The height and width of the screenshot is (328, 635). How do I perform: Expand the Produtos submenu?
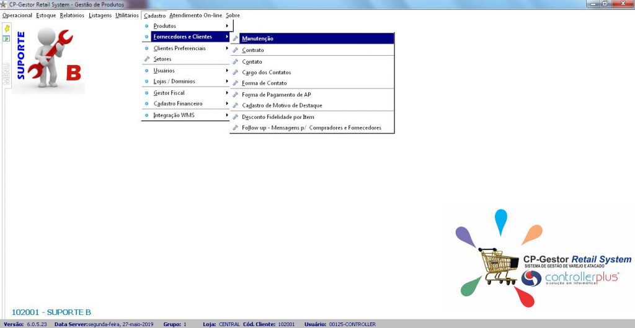tap(187, 26)
